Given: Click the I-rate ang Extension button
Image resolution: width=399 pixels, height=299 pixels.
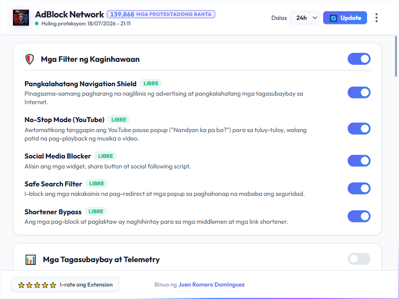Looking at the screenshot, I should 65,285.
